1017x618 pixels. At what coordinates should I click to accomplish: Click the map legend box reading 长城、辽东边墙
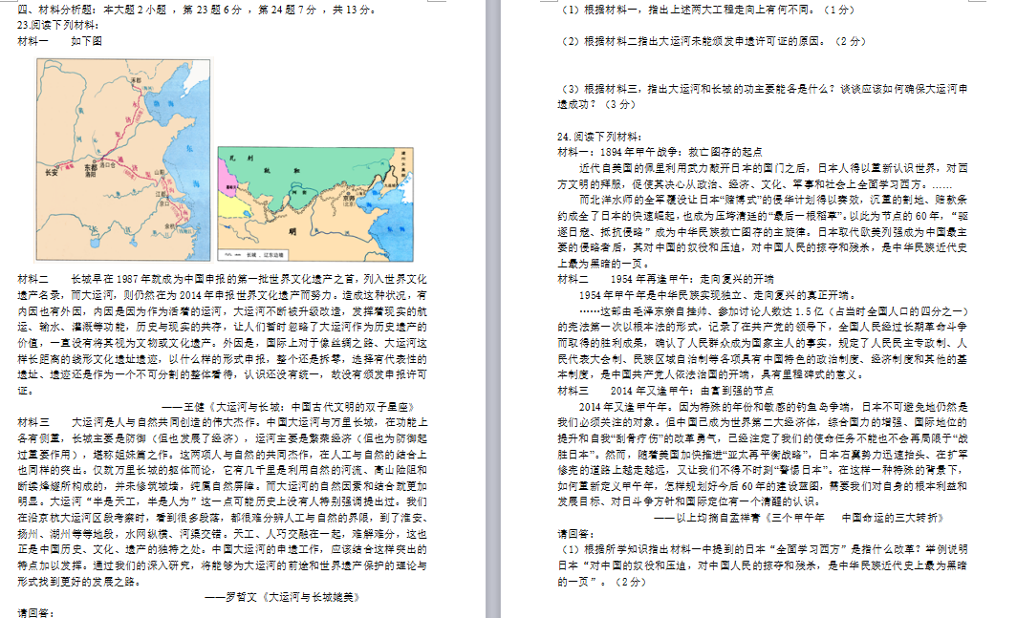255,254
